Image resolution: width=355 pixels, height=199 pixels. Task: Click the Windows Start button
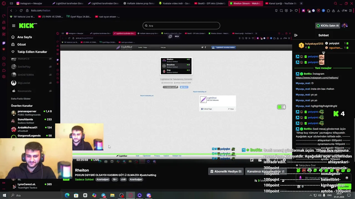[4, 195]
